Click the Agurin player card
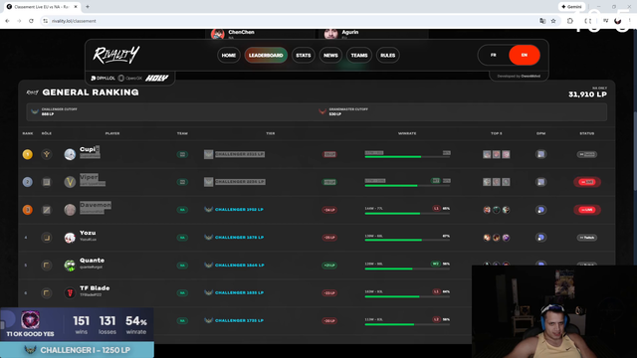Image resolution: width=637 pixels, height=358 pixels. [374, 34]
